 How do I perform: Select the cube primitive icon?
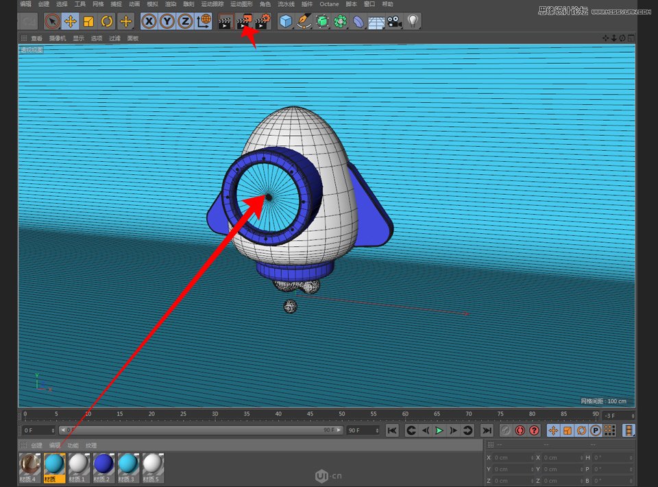click(284, 21)
